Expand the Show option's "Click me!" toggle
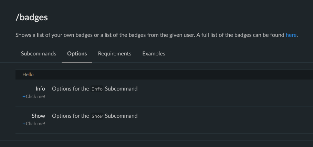313x147 pixels. click(x=35, y=124)
